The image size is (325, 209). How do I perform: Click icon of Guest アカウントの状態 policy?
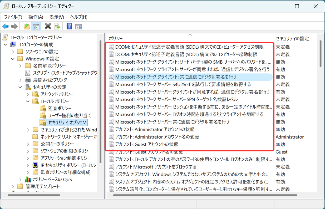click(111, 144)
